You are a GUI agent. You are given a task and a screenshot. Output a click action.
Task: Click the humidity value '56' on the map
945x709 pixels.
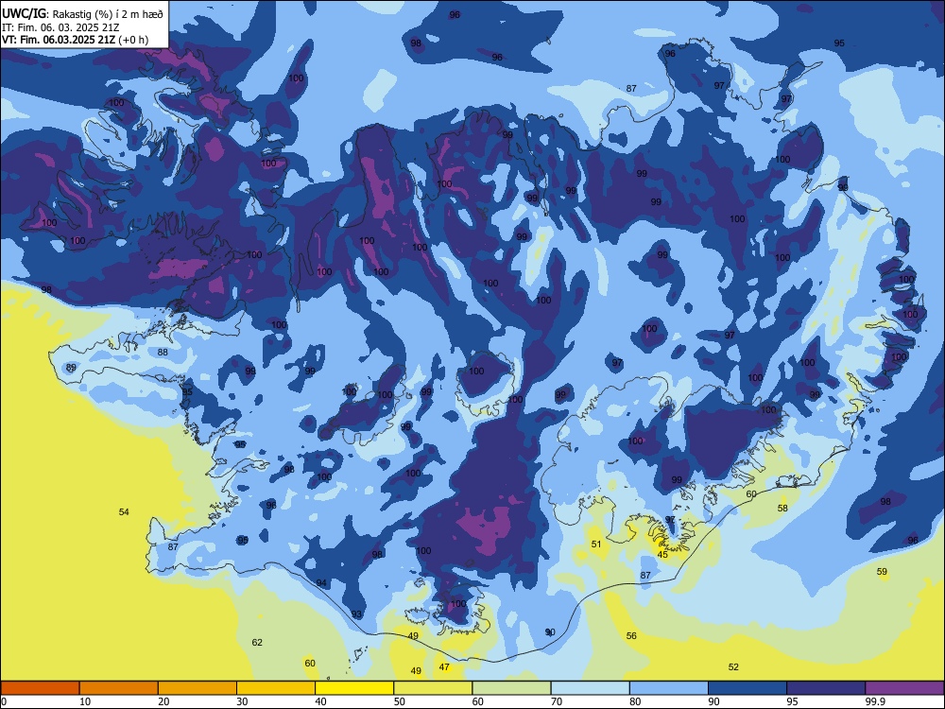pyautogui.click(x=631, y=635)
